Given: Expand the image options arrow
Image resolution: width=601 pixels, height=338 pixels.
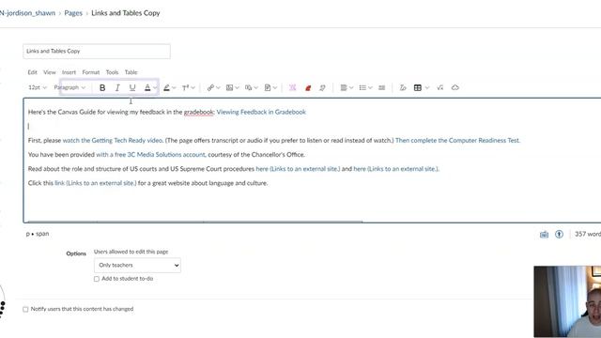Looking at the screenshot, I should [237, 87].
